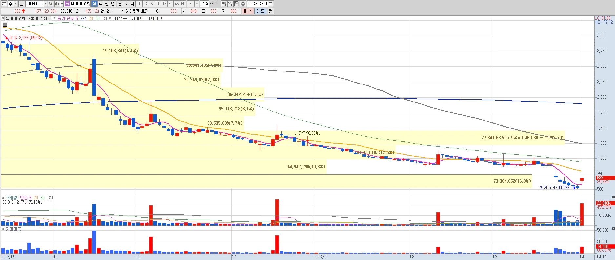Viewport: 615px width, 260px height.
Task: Click the 웰바이오텍 매물대 수(10) legend label
Action: tap(28, 19)
